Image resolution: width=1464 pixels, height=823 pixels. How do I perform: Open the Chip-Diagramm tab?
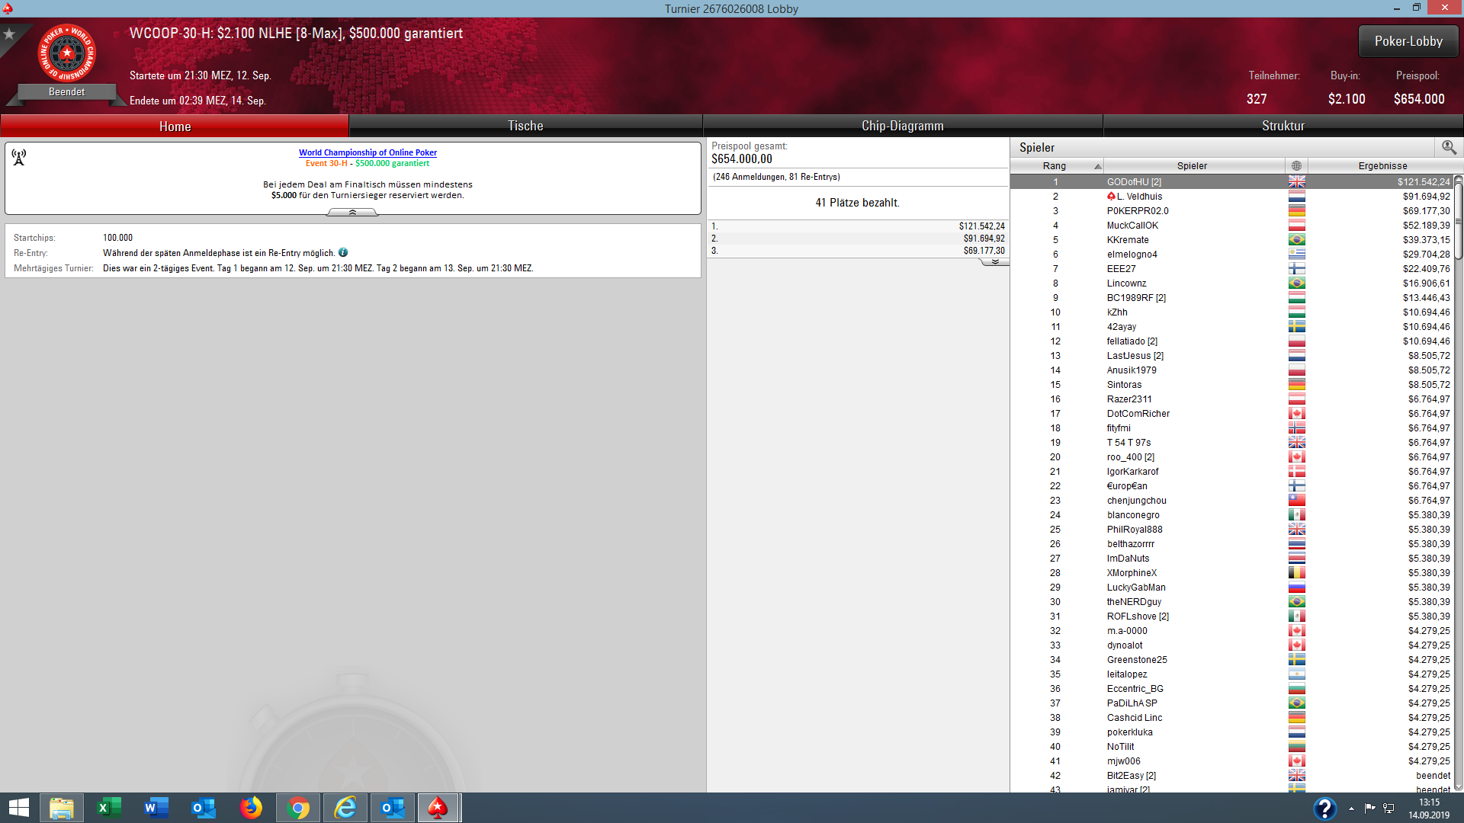coord(902,126)
